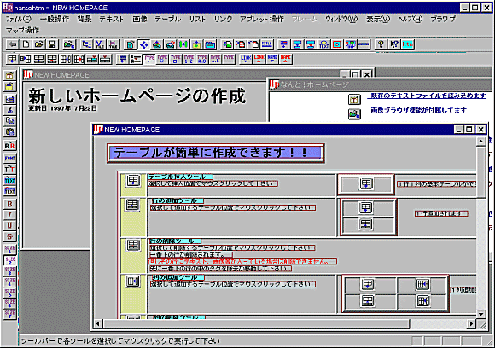Toggle underline U formatting in sidebar
The width and height of the screenshot is (495, 348).
point(9,225)
